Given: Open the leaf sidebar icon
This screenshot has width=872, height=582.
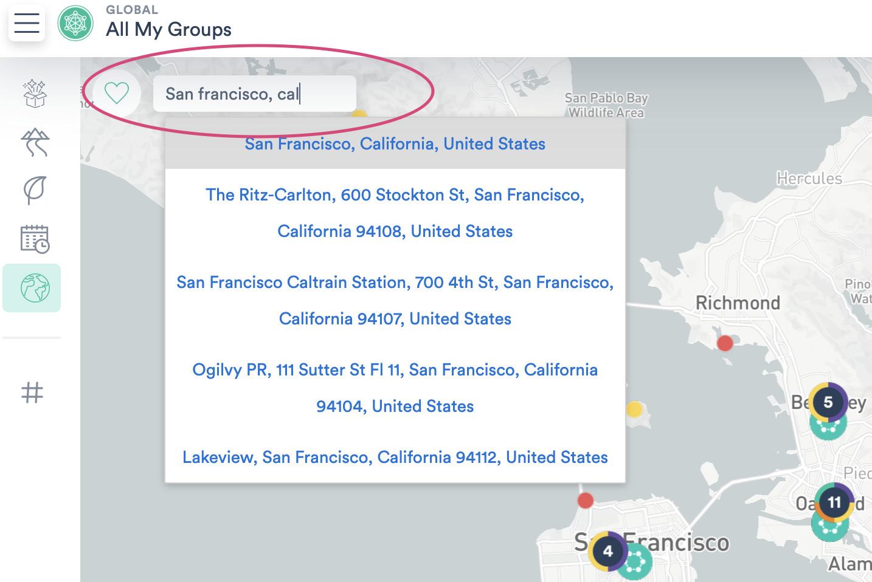Looking at the screenshot, I should coord(35,190).
